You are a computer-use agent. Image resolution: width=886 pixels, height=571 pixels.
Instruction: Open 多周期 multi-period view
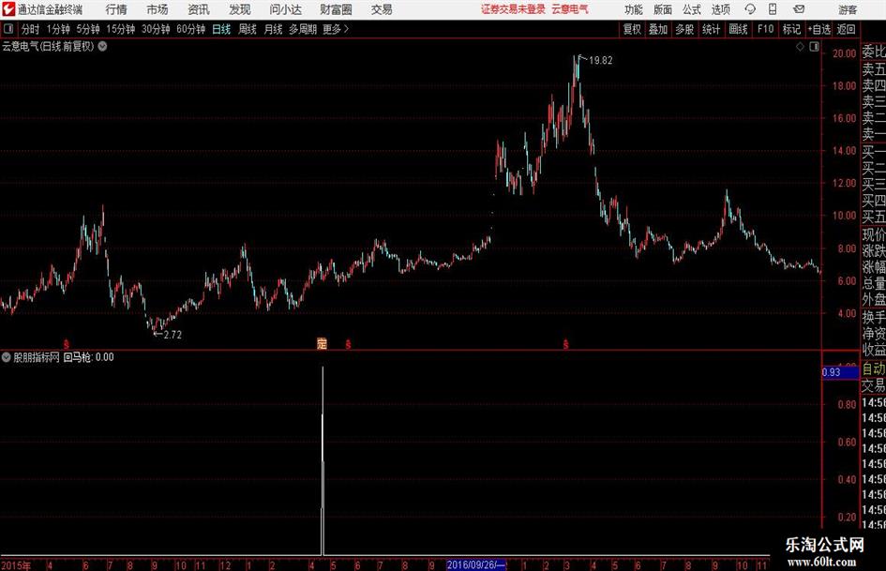pyautogui.click(x=303, y=29)
